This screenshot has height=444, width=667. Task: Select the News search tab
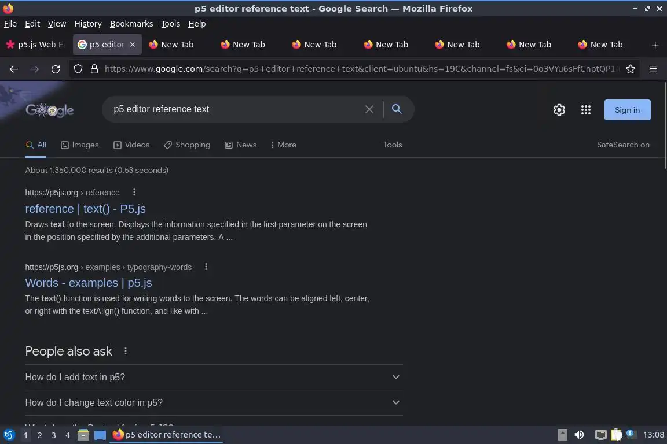point(241,145)
